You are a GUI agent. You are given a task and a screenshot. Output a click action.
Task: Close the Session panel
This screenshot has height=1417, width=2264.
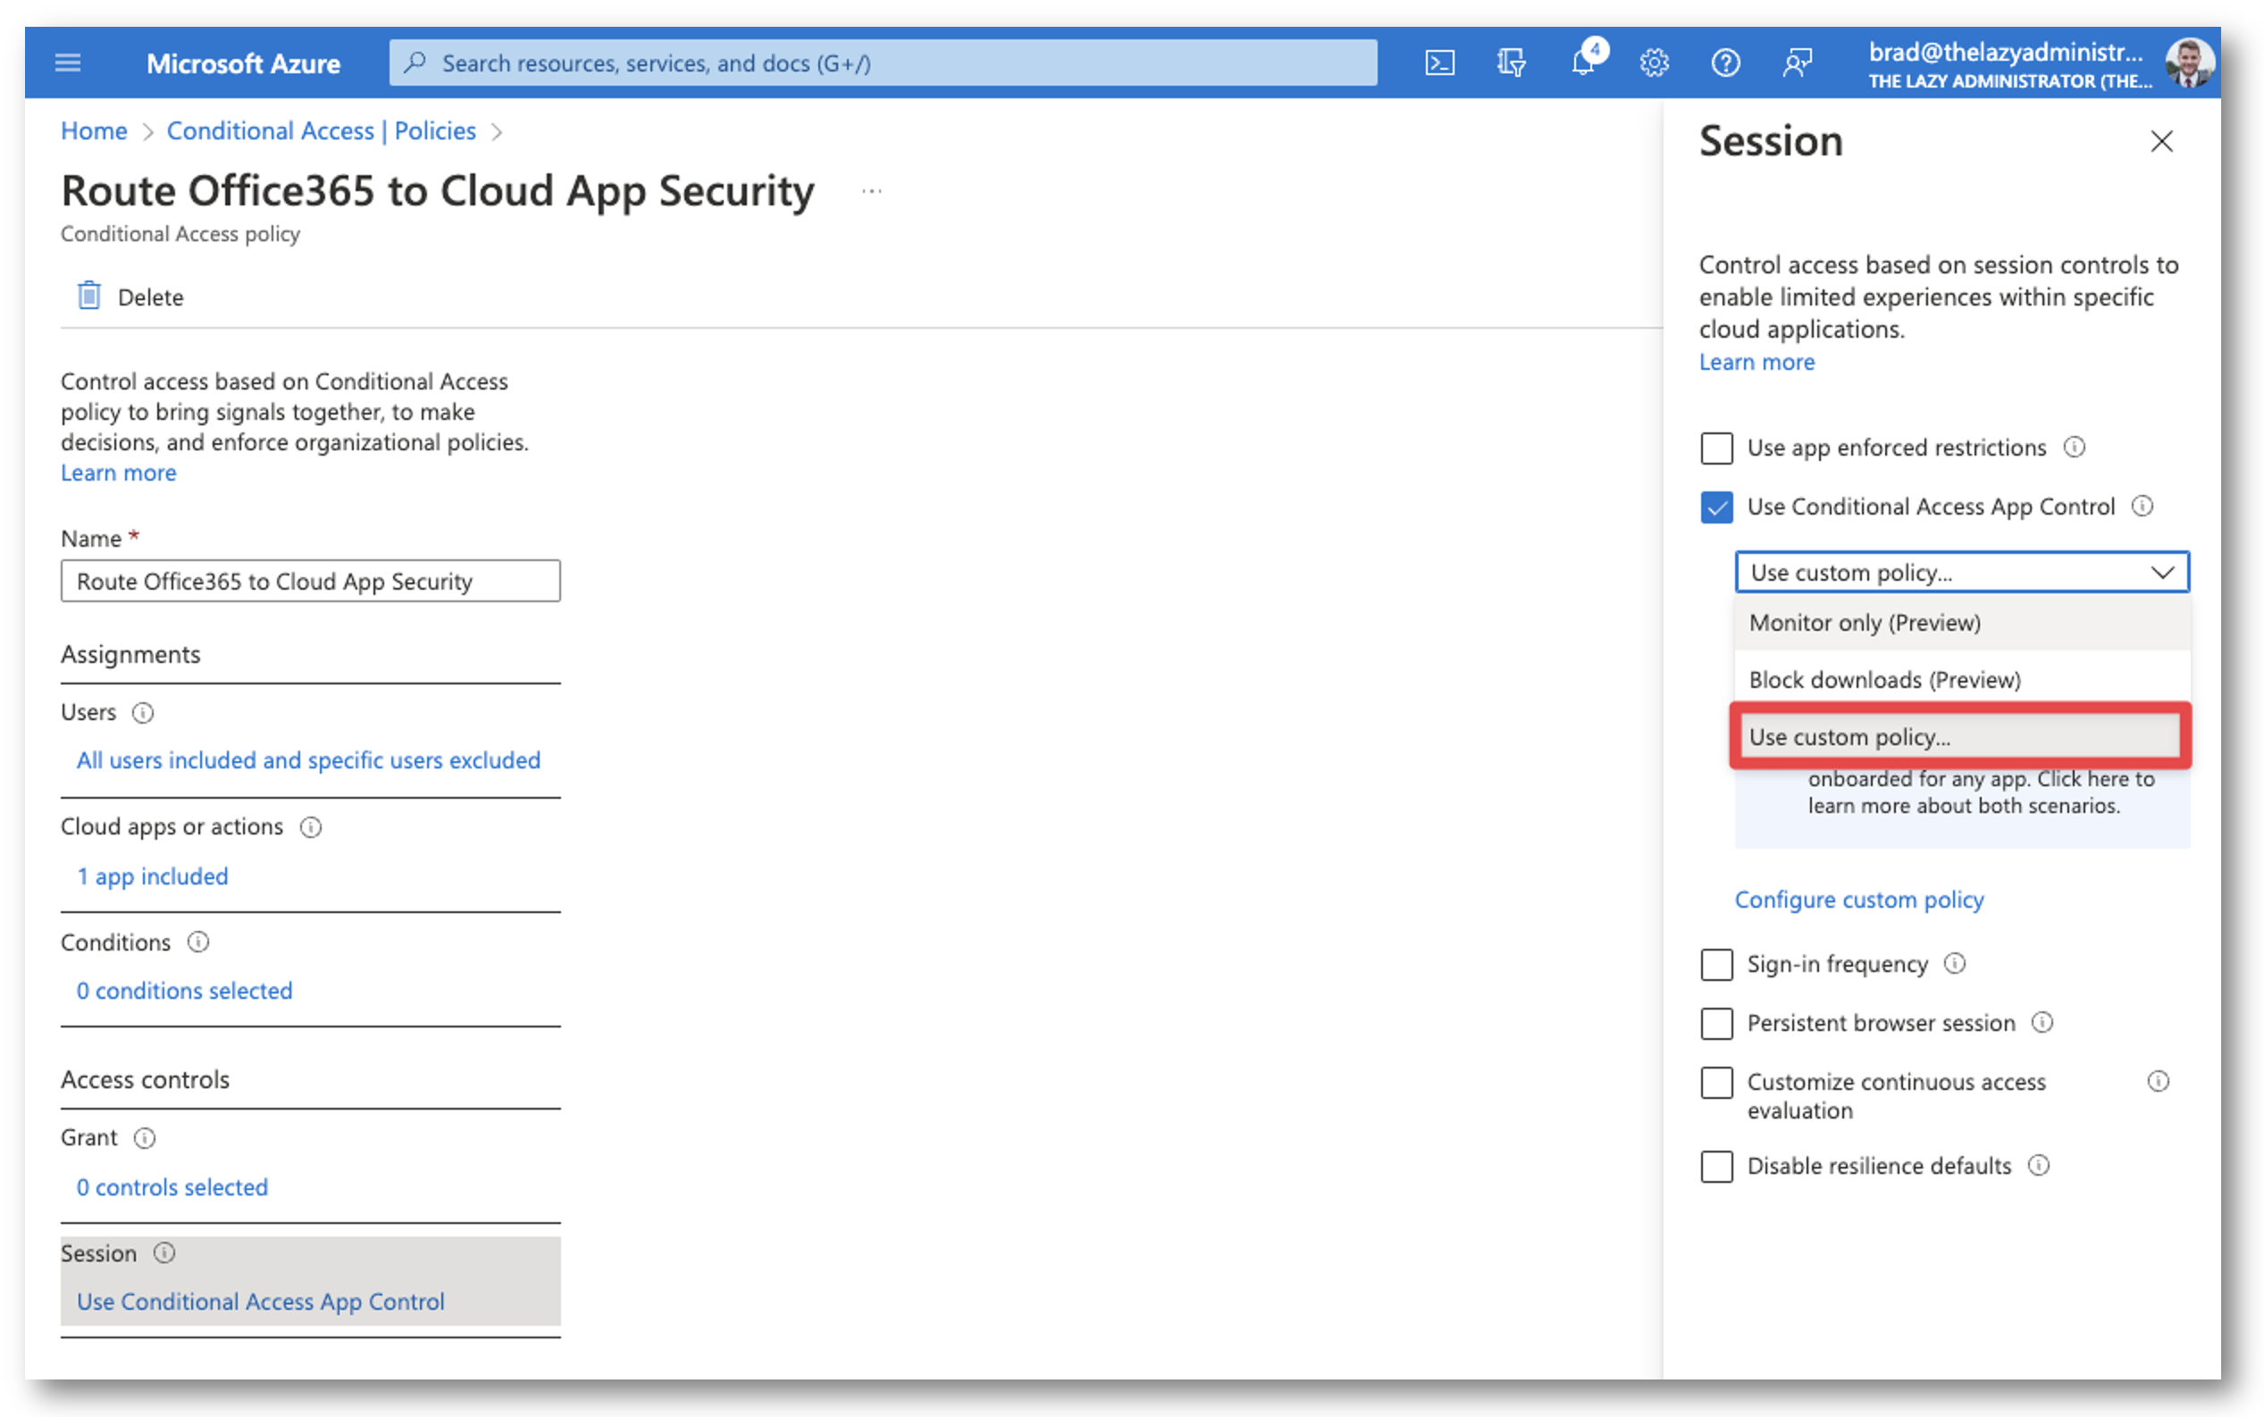coord(2161,141)
